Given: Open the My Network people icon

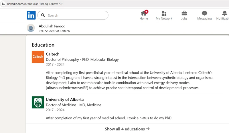Looking at the screenshot, I should coord(164,13).
